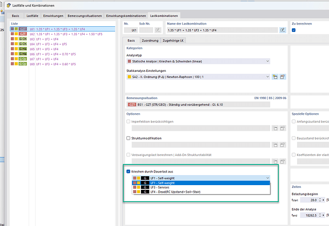Click GZT badge in Bemessungssituation field
The height and width of the screenshot is (226, 329).
(132, 104)
